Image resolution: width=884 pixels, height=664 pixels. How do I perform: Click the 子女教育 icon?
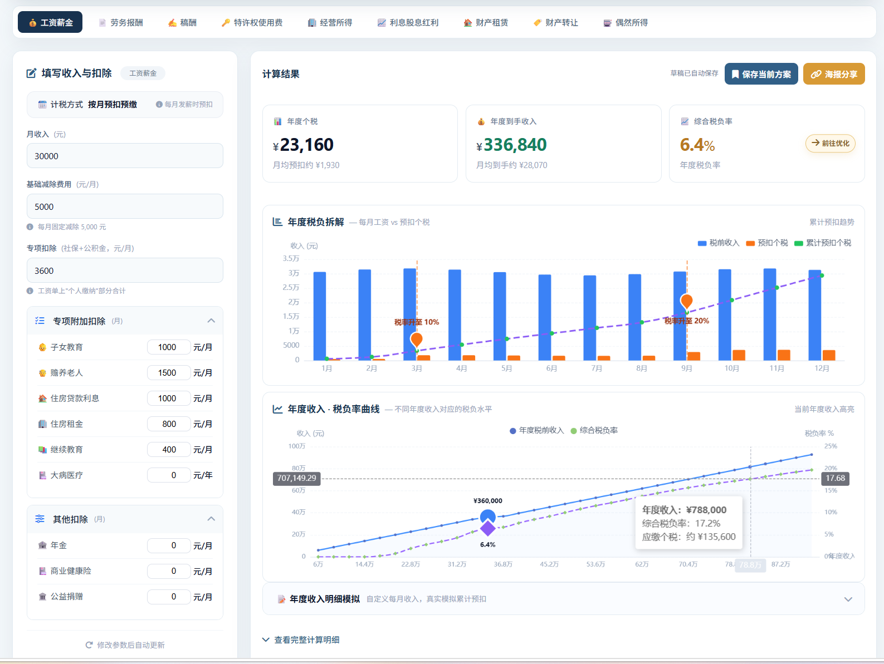point(42,347)
